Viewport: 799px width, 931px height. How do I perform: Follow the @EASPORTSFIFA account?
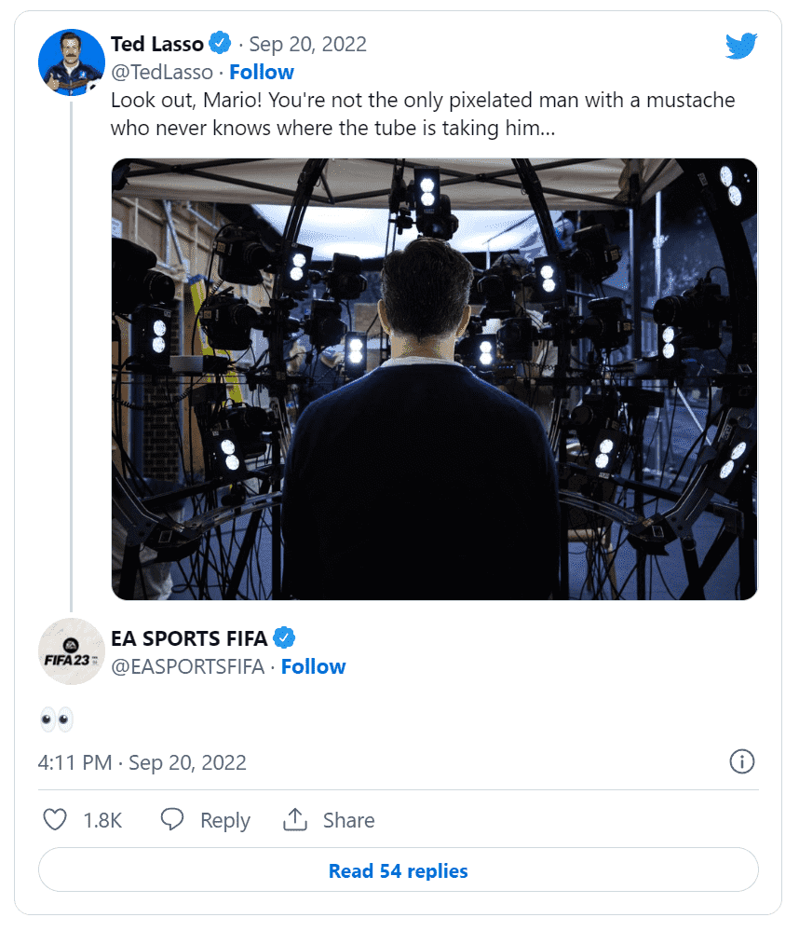313,666
